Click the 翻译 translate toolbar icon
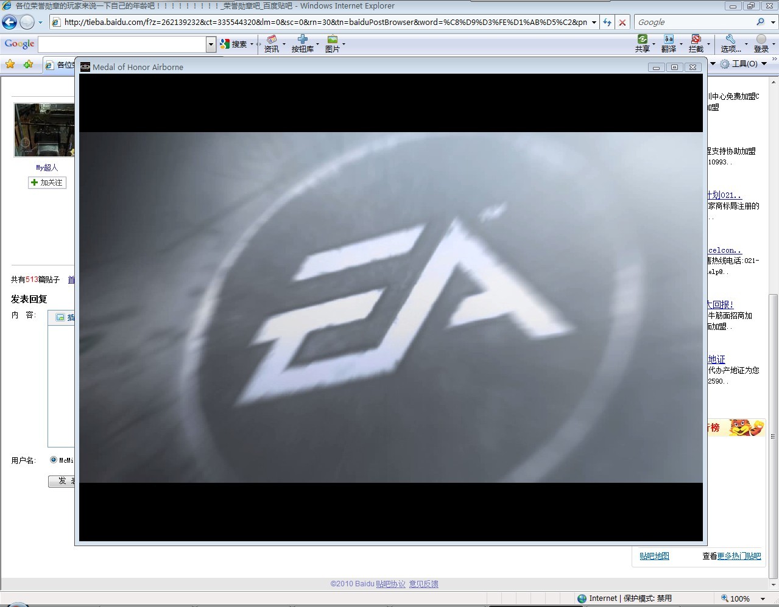The width and height of the screenshot is (779, 607). pyautogui.click(x=669, y=44)
